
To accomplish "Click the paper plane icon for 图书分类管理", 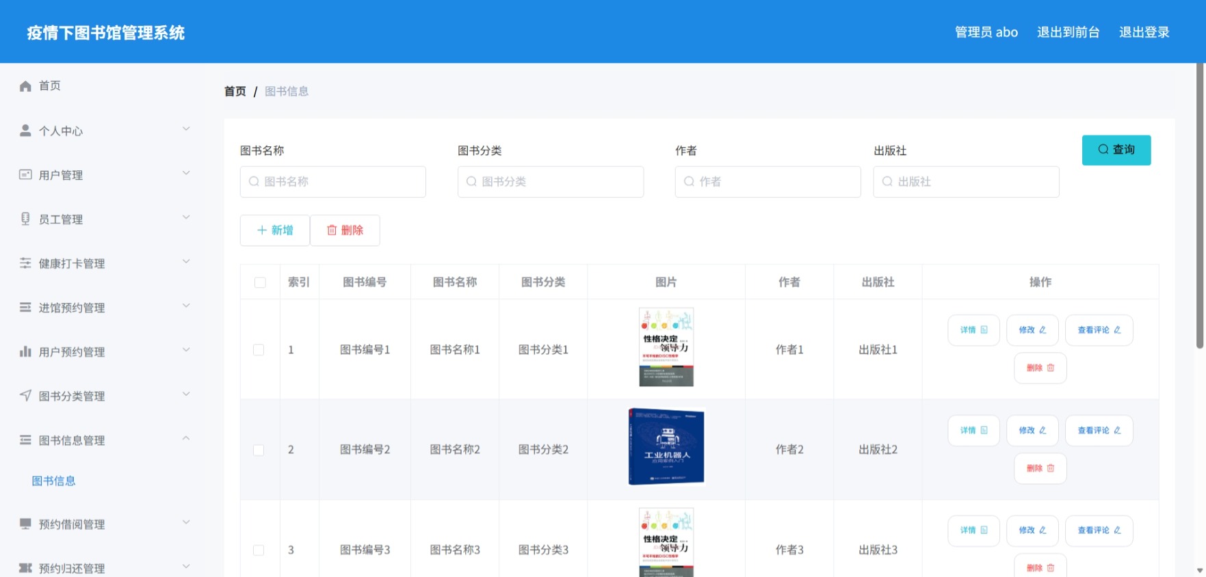I will pyautogui.click(x=25, y=395).
